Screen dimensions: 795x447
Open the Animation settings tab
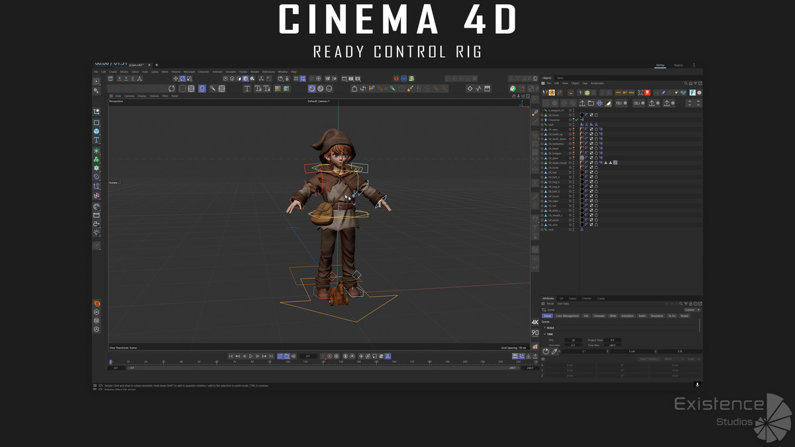627,316
